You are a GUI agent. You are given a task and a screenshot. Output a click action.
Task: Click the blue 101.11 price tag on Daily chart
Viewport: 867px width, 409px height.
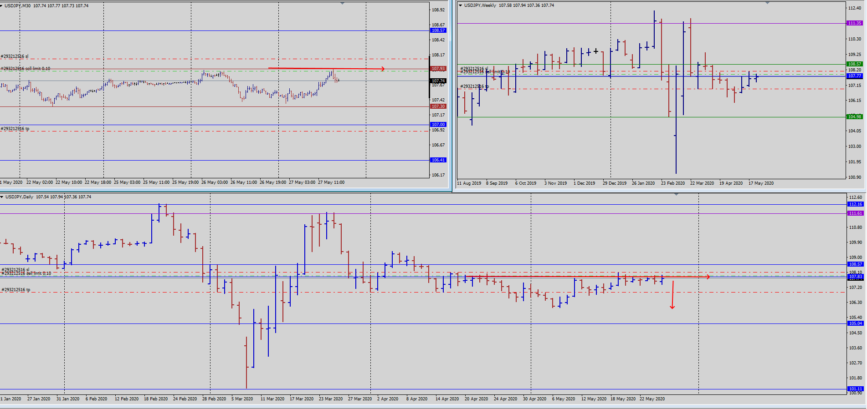coord(855,389)
